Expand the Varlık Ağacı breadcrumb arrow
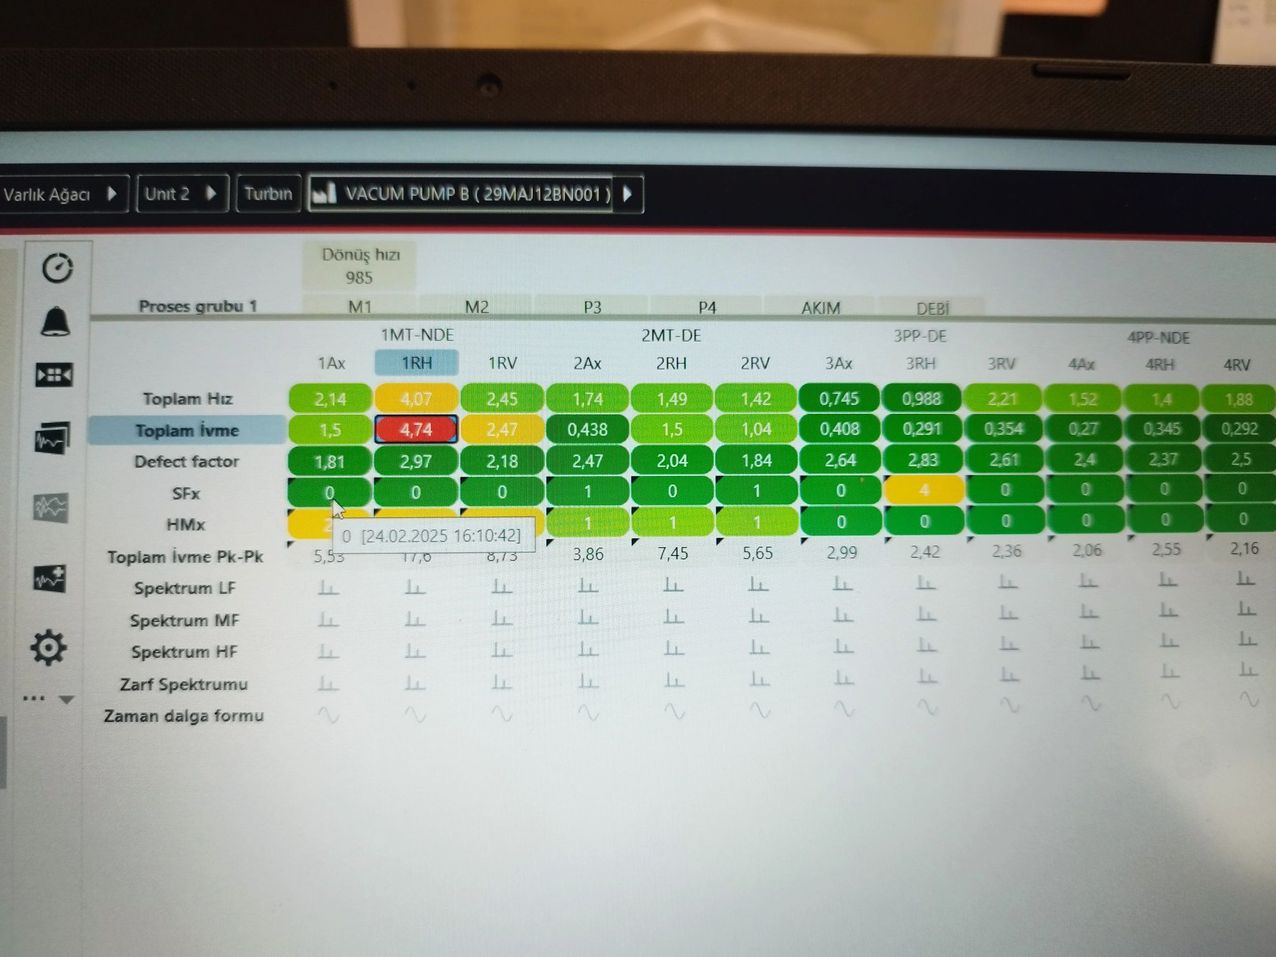 click(x=112, y=194)
